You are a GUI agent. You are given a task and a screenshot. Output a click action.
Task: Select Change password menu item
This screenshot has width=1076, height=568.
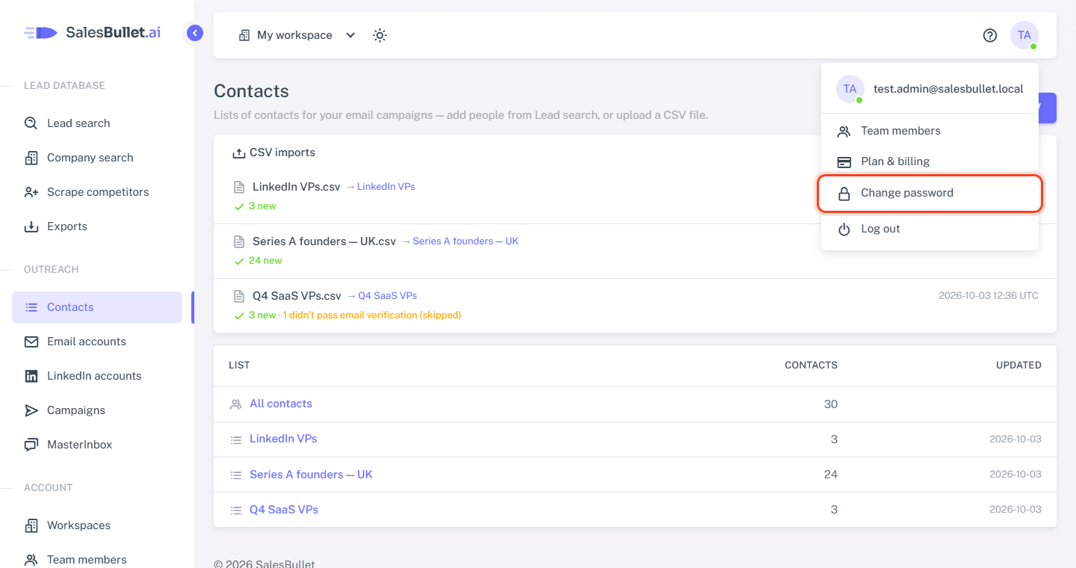[930, 193]
